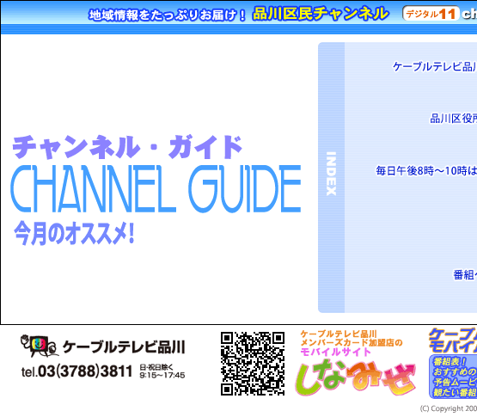Open the 品川区役所 index link
This screenshot has width=477, height=417.
453,119
